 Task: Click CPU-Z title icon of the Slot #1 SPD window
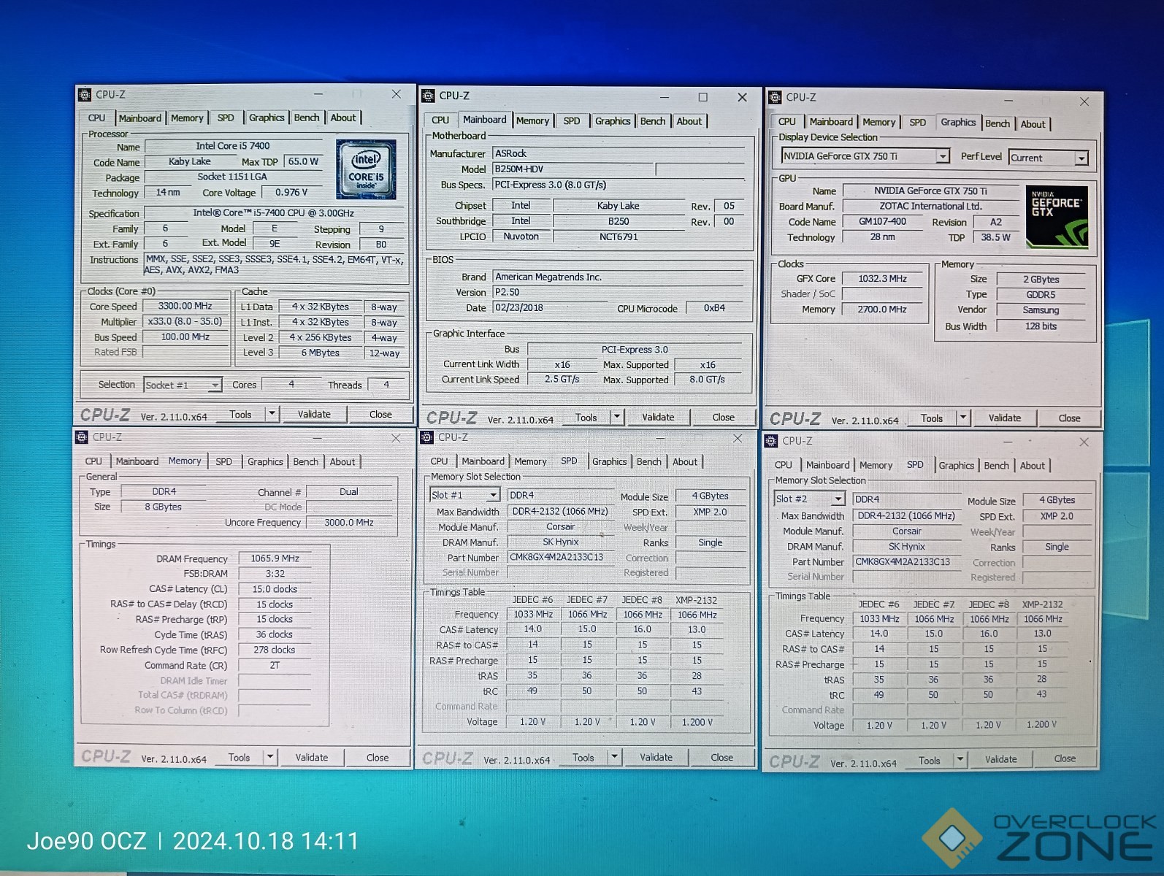click(x=428, y=437)
